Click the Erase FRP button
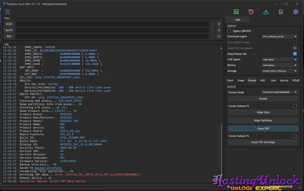 pyautogui.click(x=263, y=129)
